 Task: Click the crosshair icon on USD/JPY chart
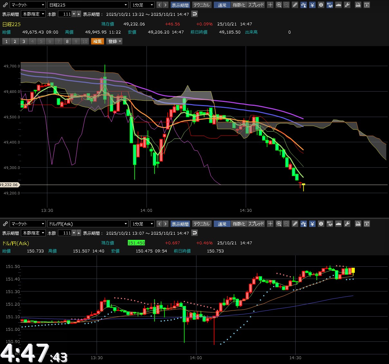[x=270, y=224]
